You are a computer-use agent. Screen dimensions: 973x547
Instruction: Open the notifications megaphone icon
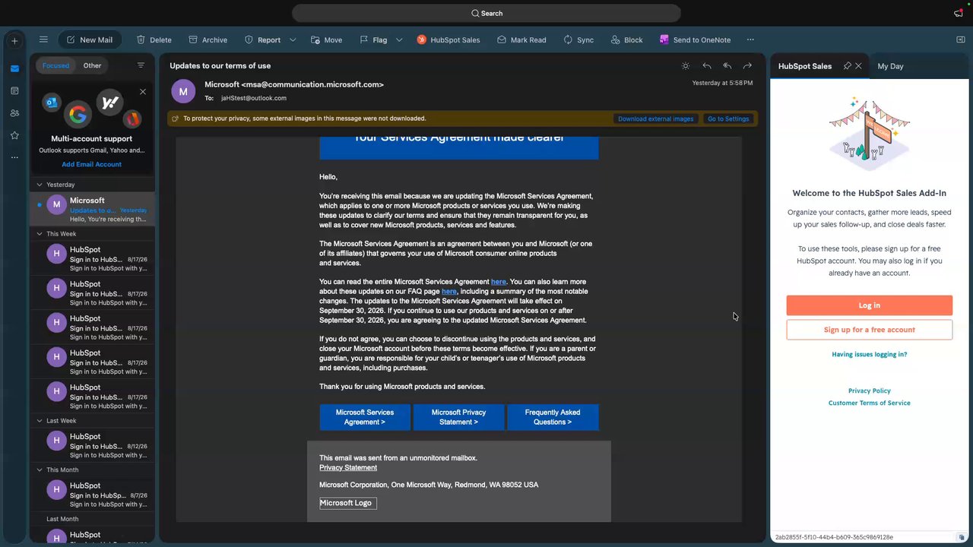tap(958, 13)
